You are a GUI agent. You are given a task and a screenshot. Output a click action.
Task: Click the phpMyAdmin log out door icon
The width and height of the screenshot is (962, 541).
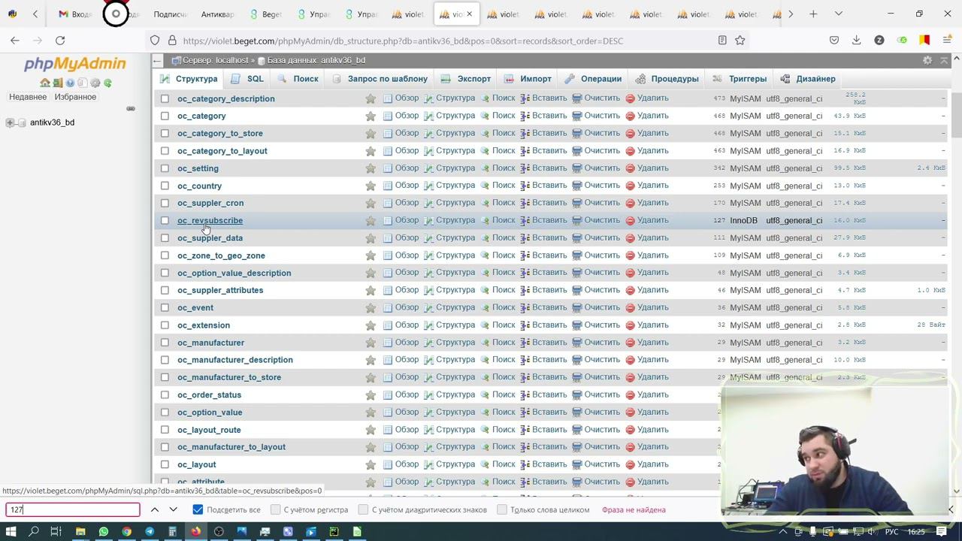(57, 83)
